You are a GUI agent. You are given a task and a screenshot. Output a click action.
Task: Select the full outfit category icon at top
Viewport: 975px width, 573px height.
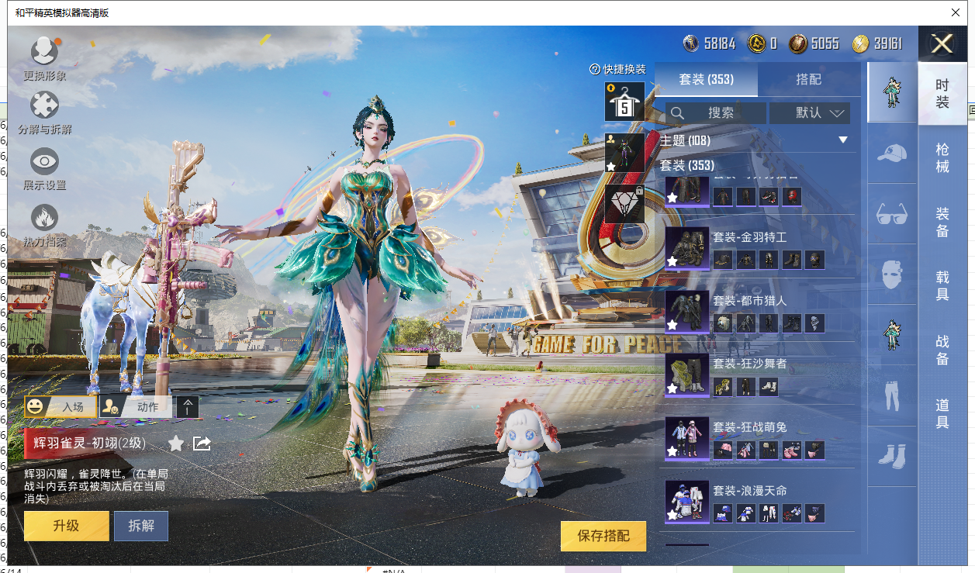coord(892,92)
